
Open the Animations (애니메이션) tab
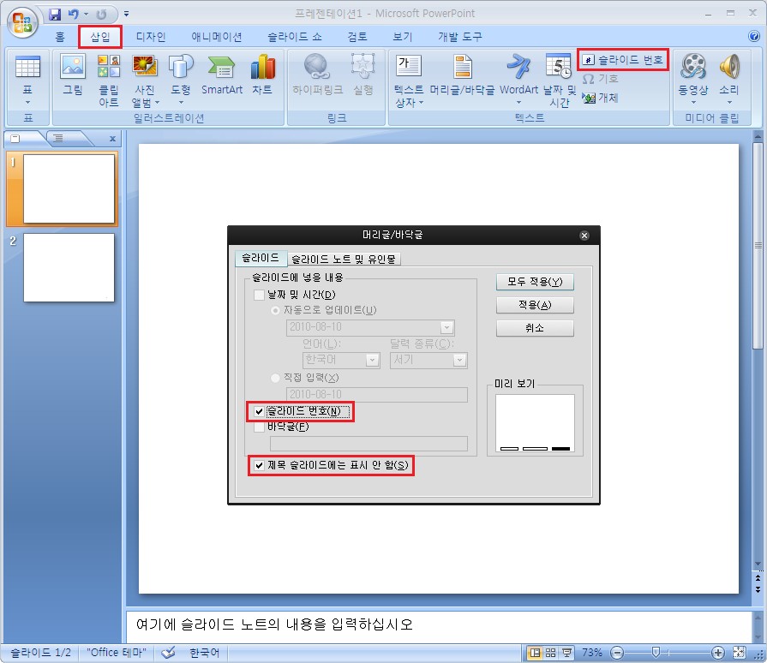216,37
